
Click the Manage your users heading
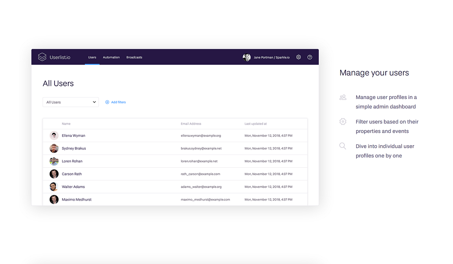click(x=374, y=73)
